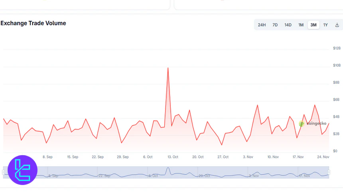343x193 pixels.
Task: Select the 7D time range tab
Action: coord(275,25)
